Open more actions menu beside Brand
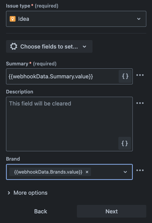Viewport: 152px width, 223px height. tap(140, 170)
